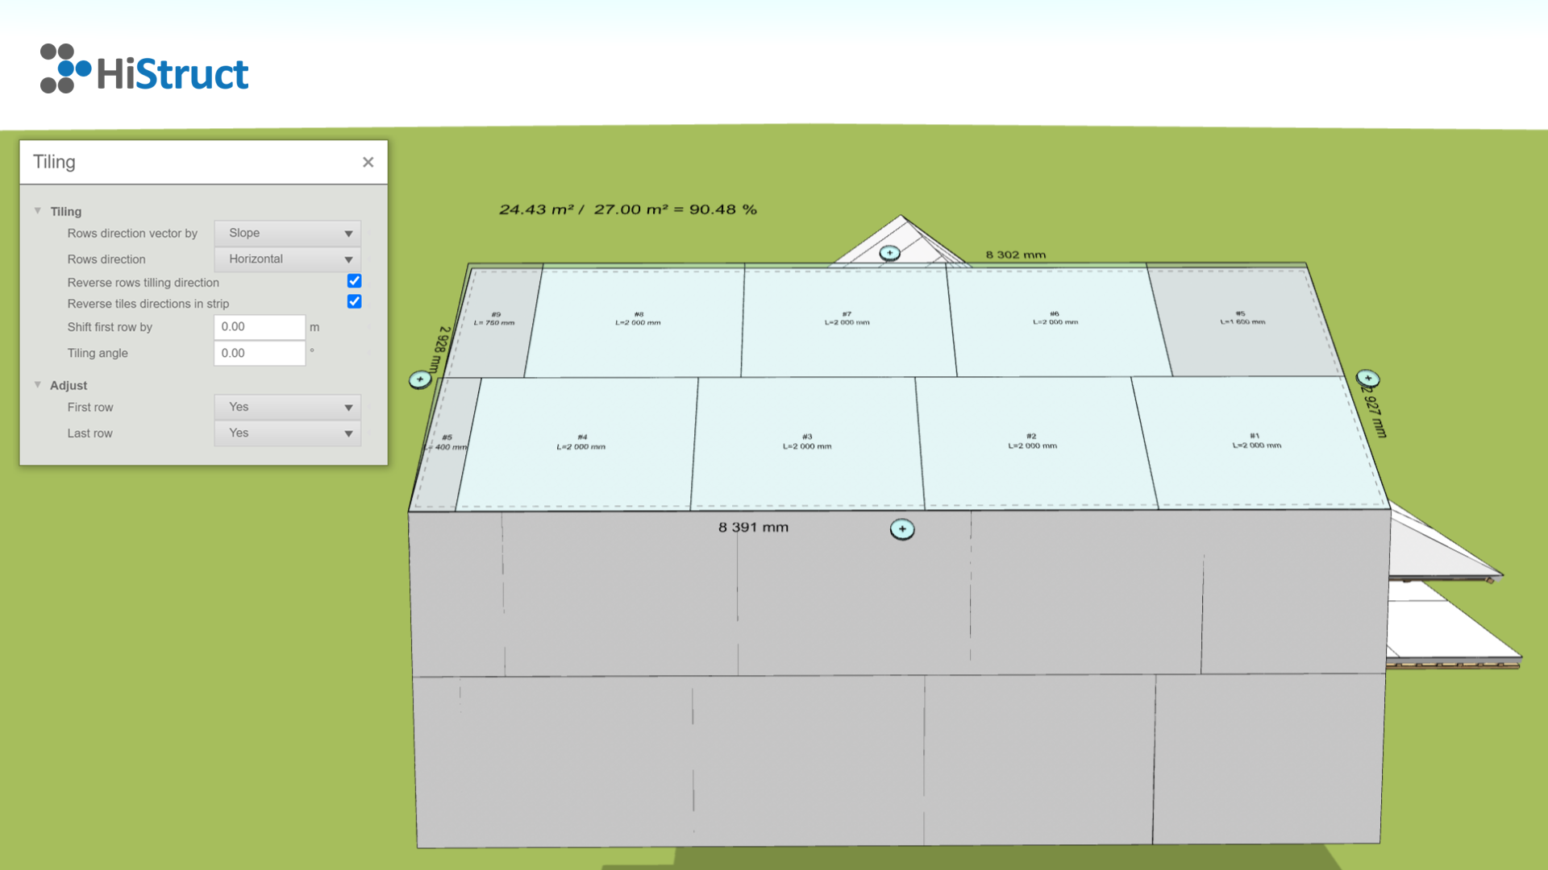Click the 2 928 mm dimension label
The width and height of the screenshot is (1548, 870).
pyautogui.click(x=440, y=349)
